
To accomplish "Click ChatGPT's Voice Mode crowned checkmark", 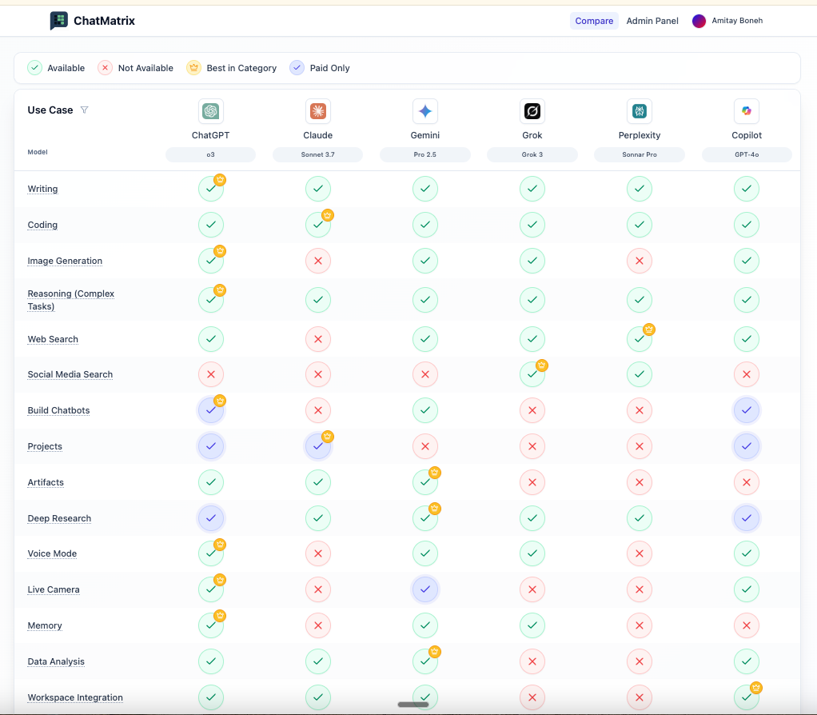I will (210, 553).
